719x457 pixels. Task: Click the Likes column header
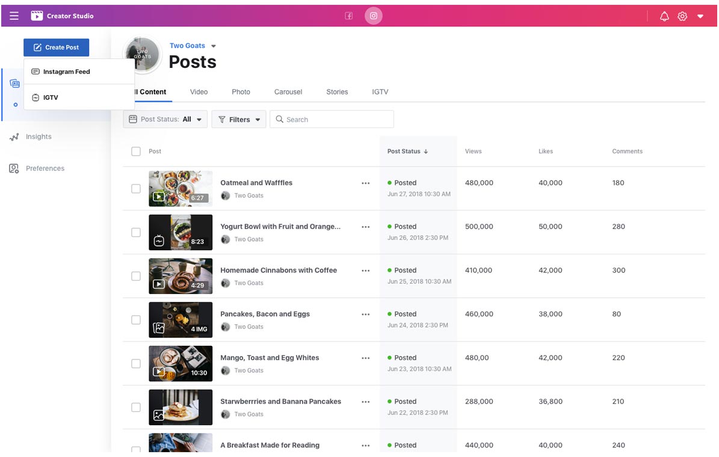pos(546,152)
